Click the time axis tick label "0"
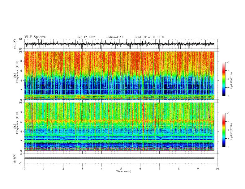Image resolution: width=245 pixels, height=189 pixels. click(x=24, y=169)
